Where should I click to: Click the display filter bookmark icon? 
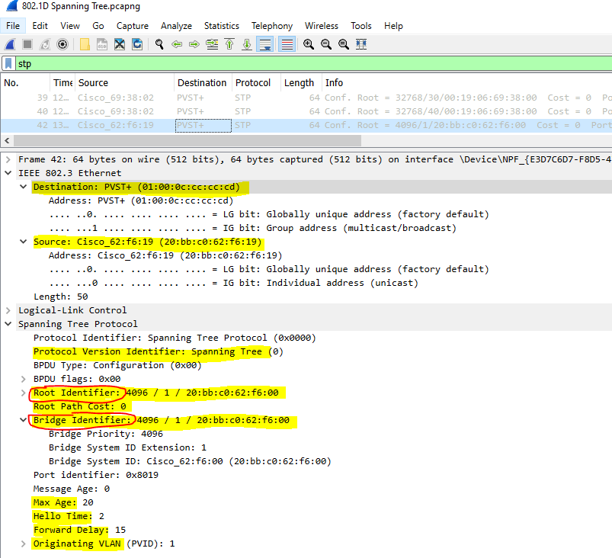[8, 63]
